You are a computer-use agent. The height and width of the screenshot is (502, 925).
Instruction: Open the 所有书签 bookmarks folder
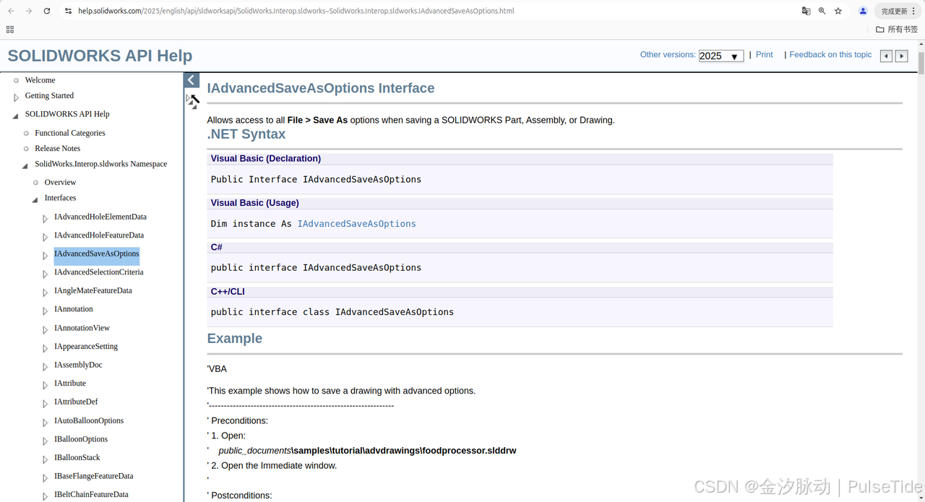(896, 30)
